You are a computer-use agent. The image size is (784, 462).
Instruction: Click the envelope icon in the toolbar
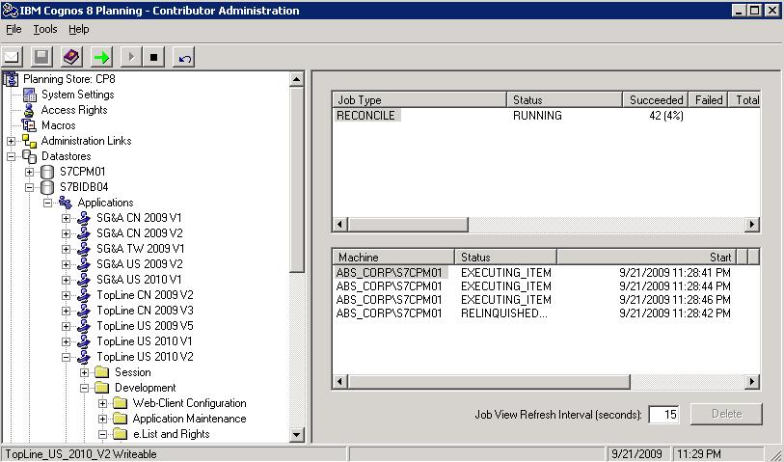pyautogui.click(x=13, y=57)
